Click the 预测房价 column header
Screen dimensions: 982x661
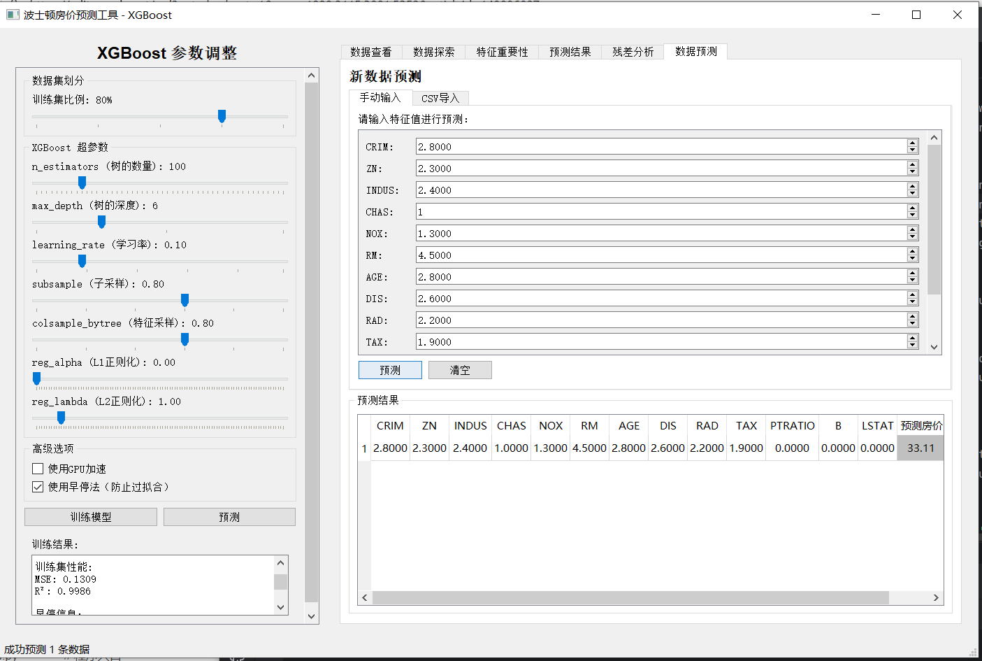coord(921,425)
